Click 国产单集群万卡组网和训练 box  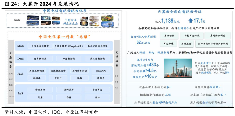[x=213, y=44]
